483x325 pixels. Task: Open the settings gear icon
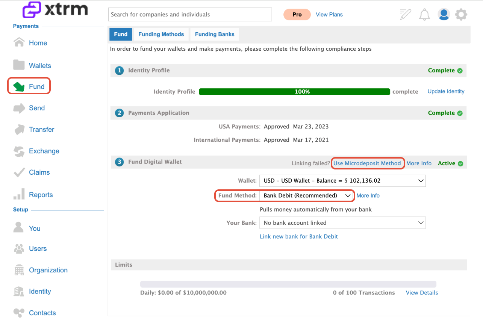click(x=461, y=15)
